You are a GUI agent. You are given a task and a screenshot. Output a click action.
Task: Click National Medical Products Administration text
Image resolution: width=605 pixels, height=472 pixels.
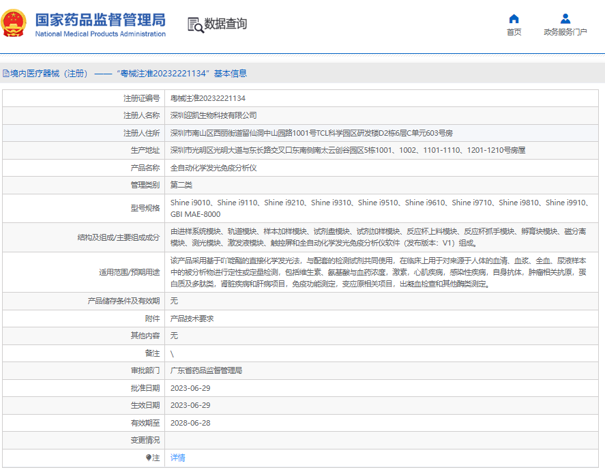click(100, 34)
